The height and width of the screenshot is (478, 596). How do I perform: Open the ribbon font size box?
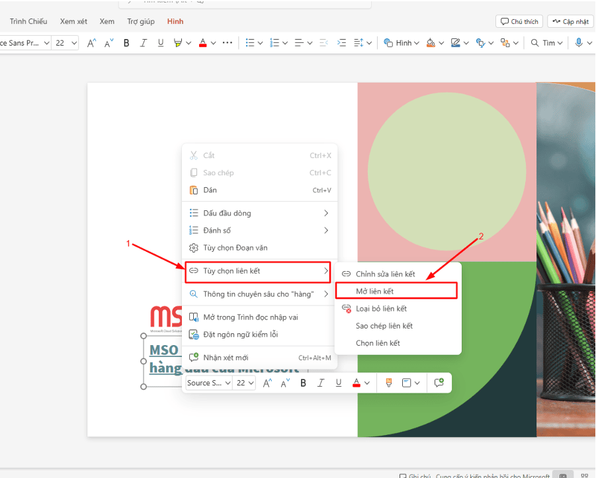(x=65, y=43)
